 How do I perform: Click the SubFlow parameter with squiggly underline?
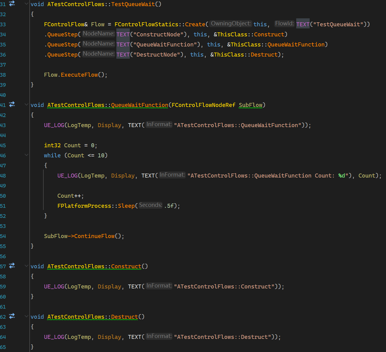click(x=250, y=105)
